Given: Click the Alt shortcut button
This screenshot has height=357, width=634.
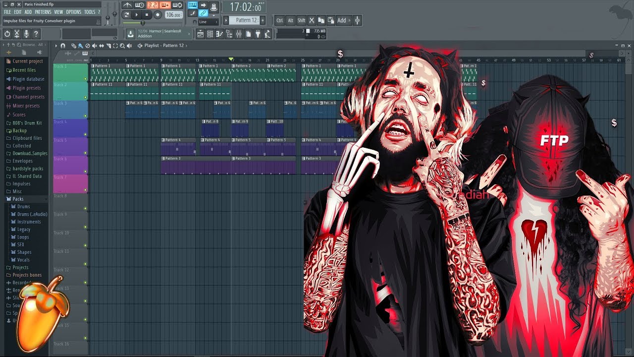Looking at the screenshot, I should 290,20.
